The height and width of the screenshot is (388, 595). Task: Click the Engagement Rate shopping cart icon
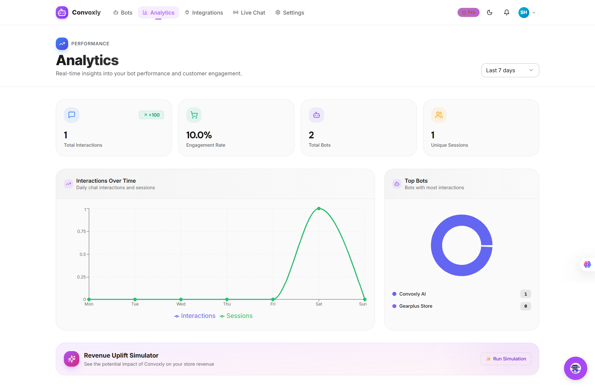(194, 115)
